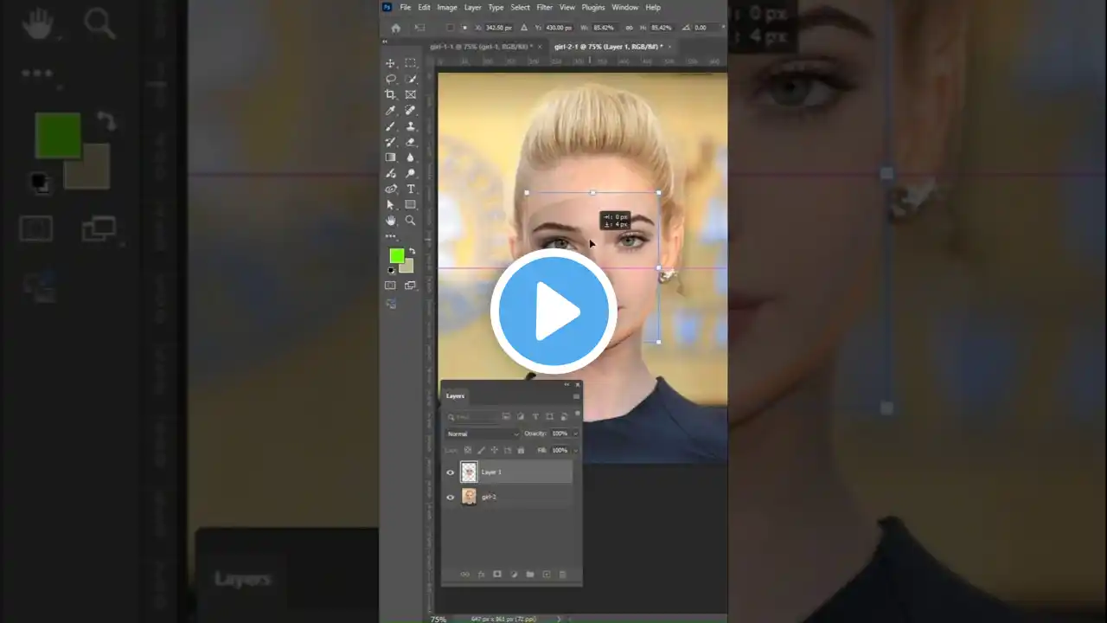Select the Brush tool
Image resolution: width=1107 pixels, height=623 pixels.
coord(391,126)
